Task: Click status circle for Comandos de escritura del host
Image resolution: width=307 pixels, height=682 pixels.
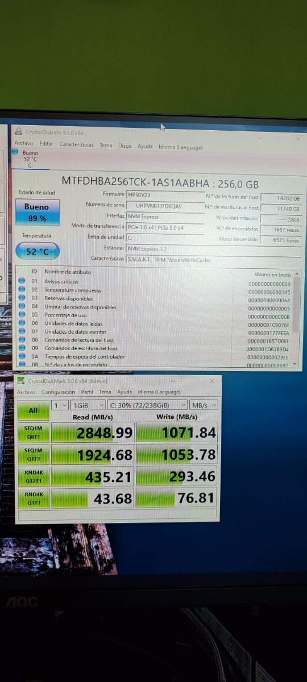Action: pyautogui.click(x=22, y=347)
